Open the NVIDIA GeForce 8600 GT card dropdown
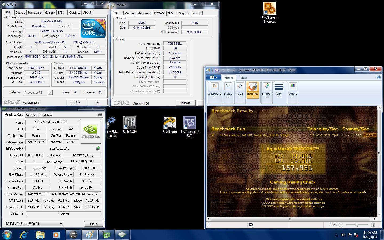The width and height of the screenshot is (384, 240). click(34, 224)
